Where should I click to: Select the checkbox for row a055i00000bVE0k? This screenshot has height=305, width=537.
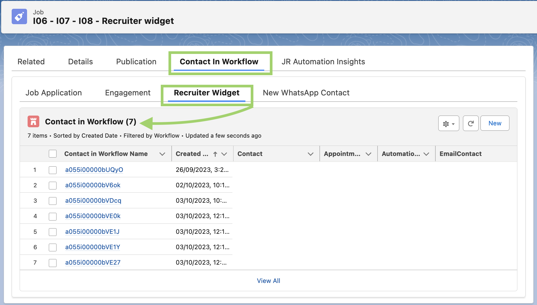(53, 217)
